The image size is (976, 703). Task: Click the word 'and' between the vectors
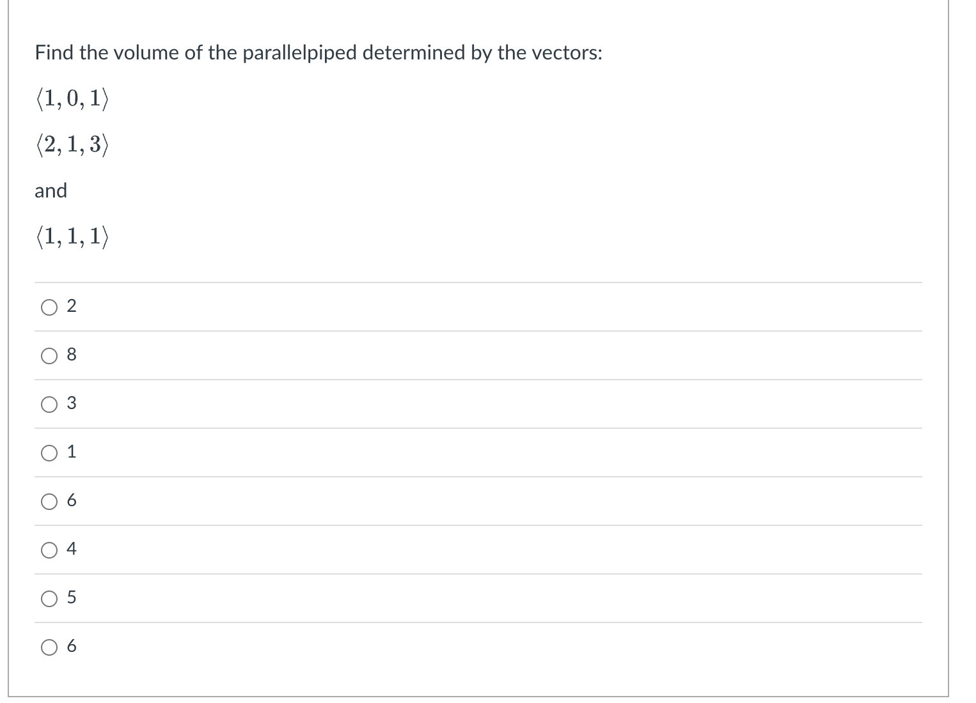point(51,191)
